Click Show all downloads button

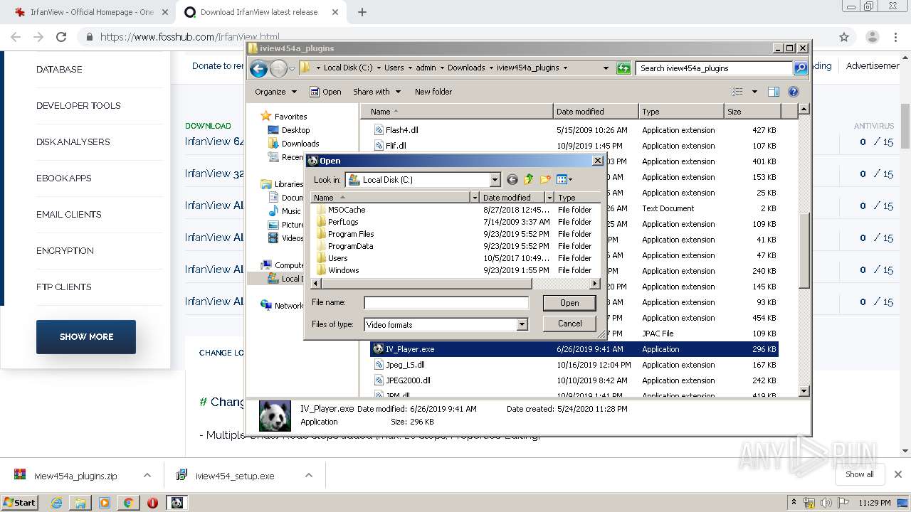point(859,474)
